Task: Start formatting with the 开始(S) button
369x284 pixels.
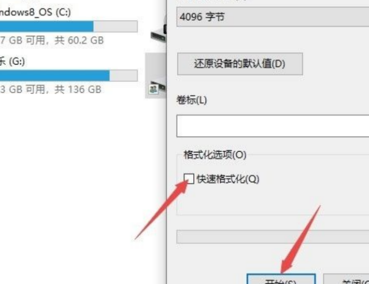Action: coord(281,279)
